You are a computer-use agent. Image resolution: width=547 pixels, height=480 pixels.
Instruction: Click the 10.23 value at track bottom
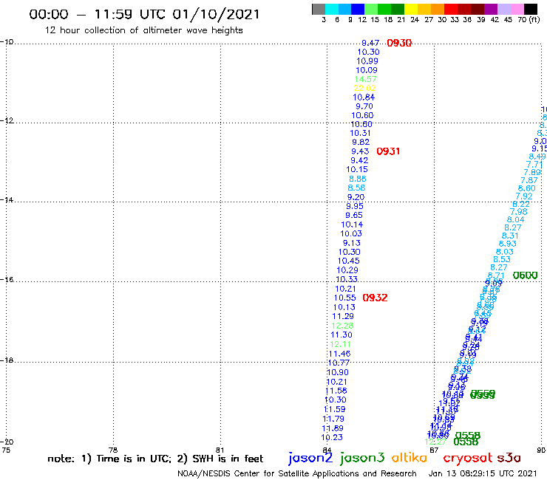click(332, 437)
